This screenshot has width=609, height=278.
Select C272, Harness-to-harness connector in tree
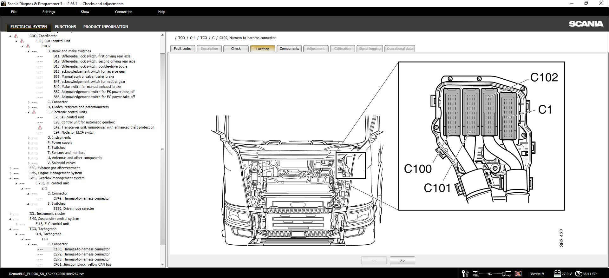point(82,254)
